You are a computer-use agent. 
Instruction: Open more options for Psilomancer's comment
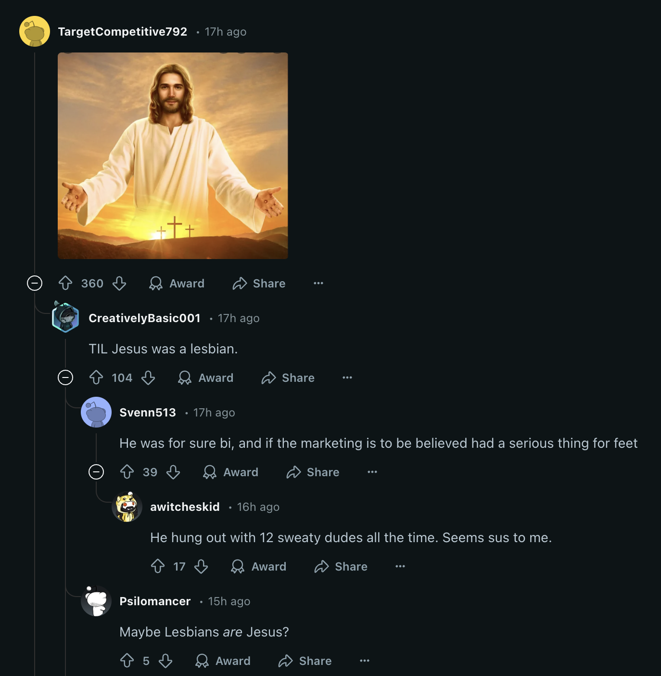(x=365, y=661)
